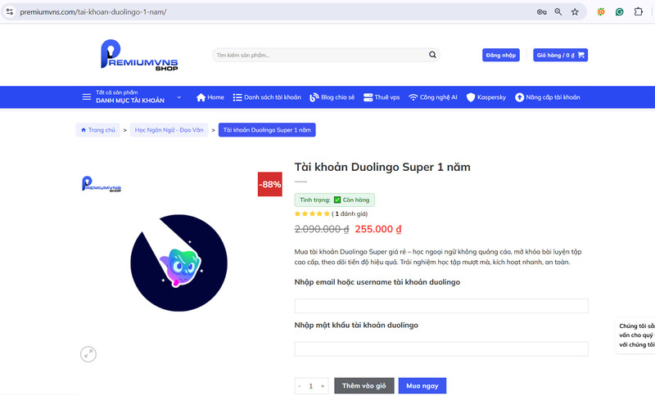Open the Grammarly green extension icon
Screen dimensions: 655x395
(x=620, y=12)
